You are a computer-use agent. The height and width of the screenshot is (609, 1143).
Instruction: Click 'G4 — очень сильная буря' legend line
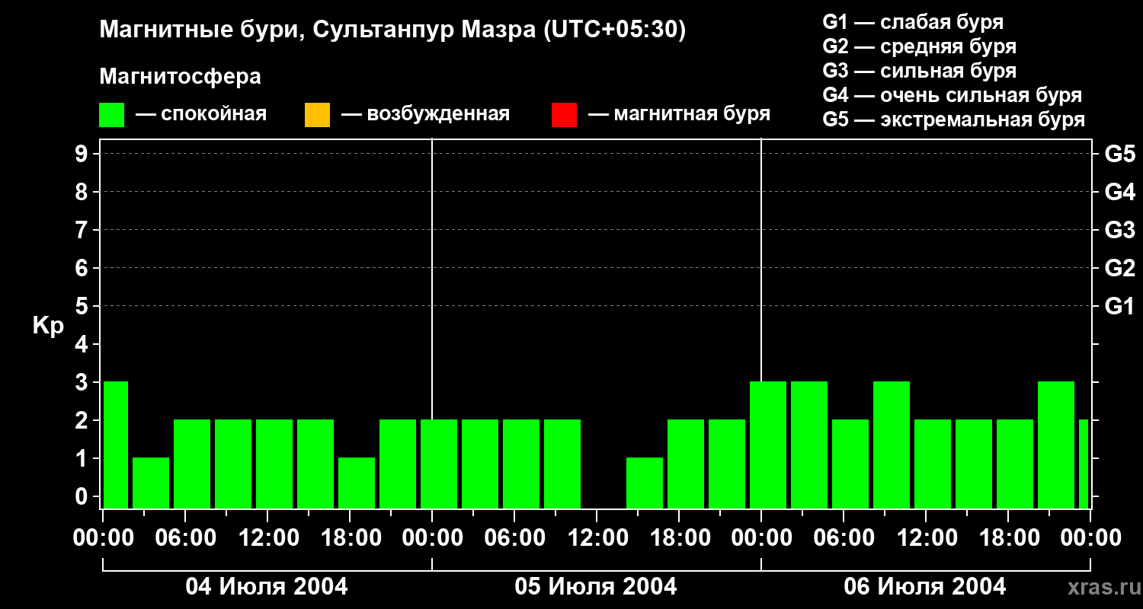(952, 95)
